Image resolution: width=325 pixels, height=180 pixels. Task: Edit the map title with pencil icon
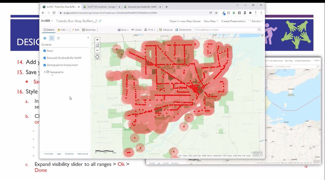click(x=100, y=21)
